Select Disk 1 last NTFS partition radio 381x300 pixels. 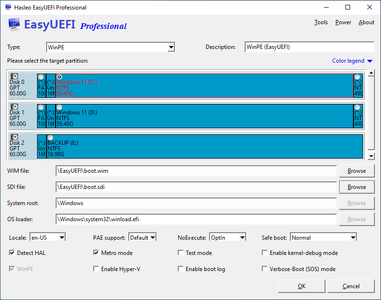(x=357, y=107)
